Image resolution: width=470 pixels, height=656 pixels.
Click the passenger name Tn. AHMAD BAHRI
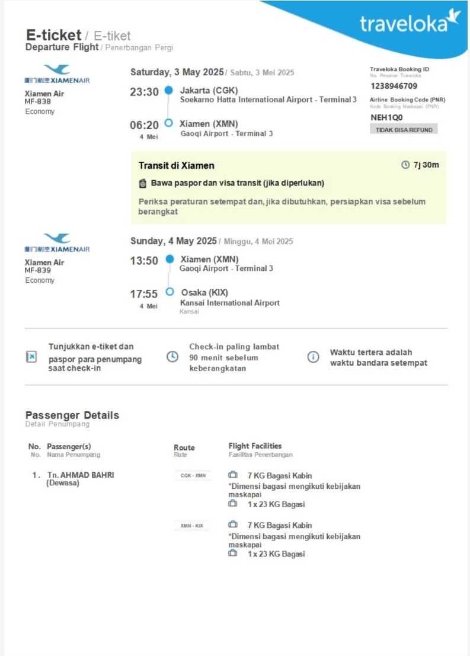(80, 475)
